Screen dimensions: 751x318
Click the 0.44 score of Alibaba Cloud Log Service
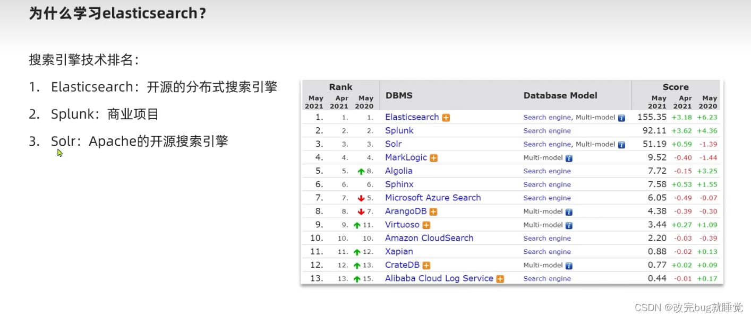pyautogui.click(x=657, y=278)
